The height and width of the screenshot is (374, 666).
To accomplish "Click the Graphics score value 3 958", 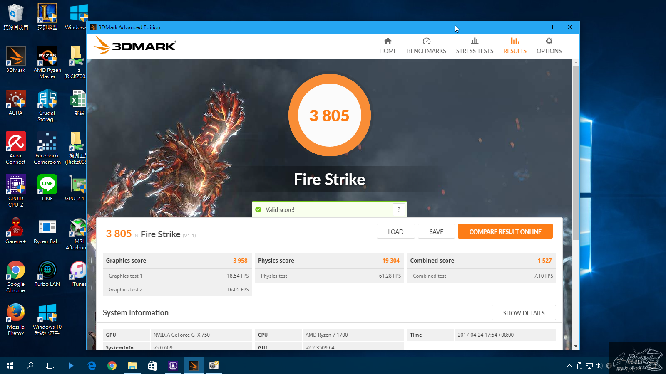I will [240, 261].
